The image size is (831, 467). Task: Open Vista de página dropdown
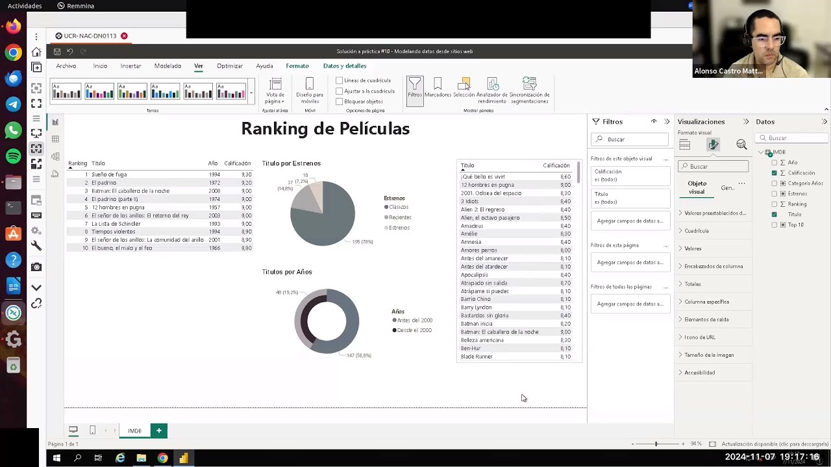point(275,90)
